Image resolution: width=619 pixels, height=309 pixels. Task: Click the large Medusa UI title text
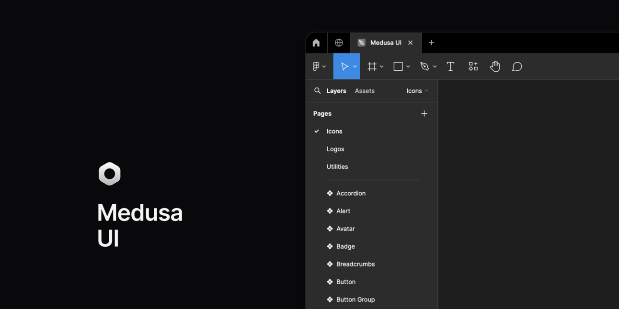tap(140, 225)
